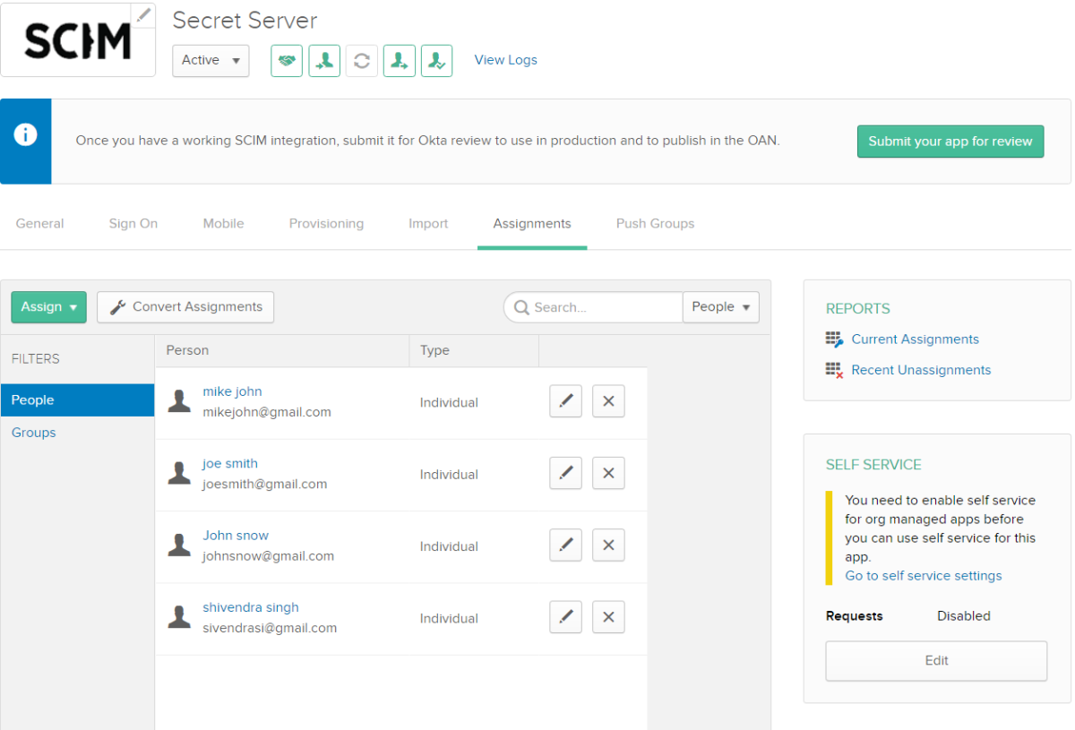Open the Push Groups tab

click(x=655, y=224)
